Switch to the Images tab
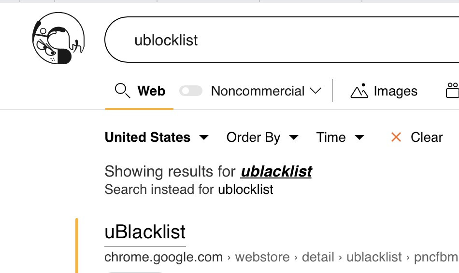Screen dimensions: 459x273 click(395, 91)
